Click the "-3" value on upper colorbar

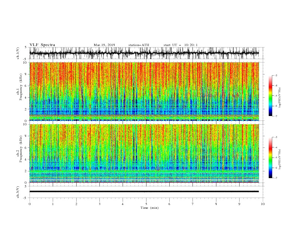tap(276, 75)
